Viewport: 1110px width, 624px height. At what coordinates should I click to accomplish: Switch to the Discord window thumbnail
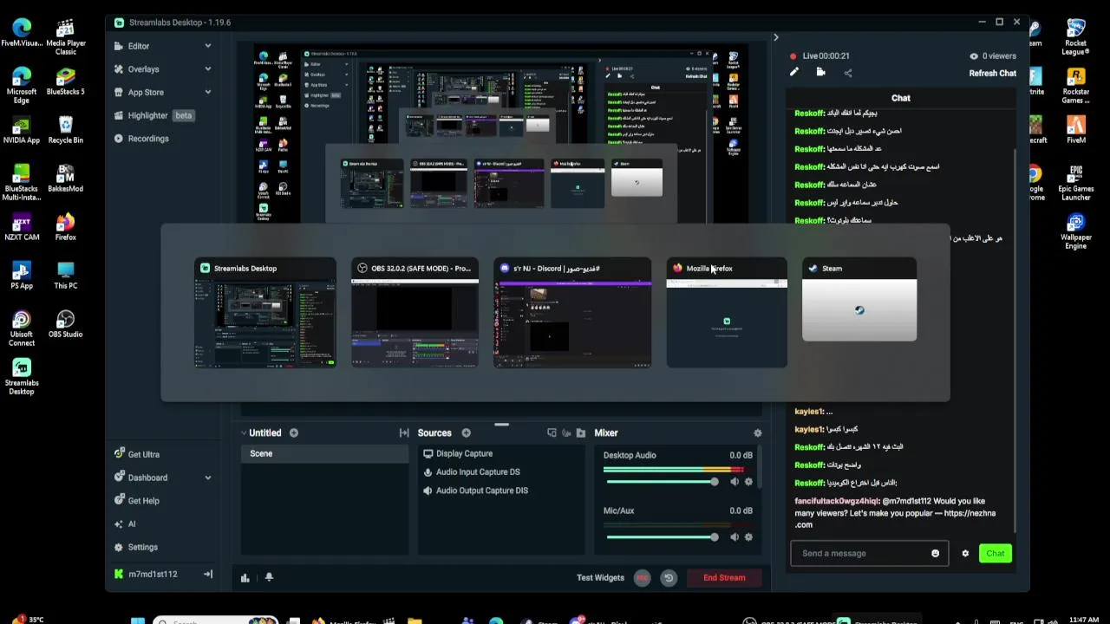572,313
